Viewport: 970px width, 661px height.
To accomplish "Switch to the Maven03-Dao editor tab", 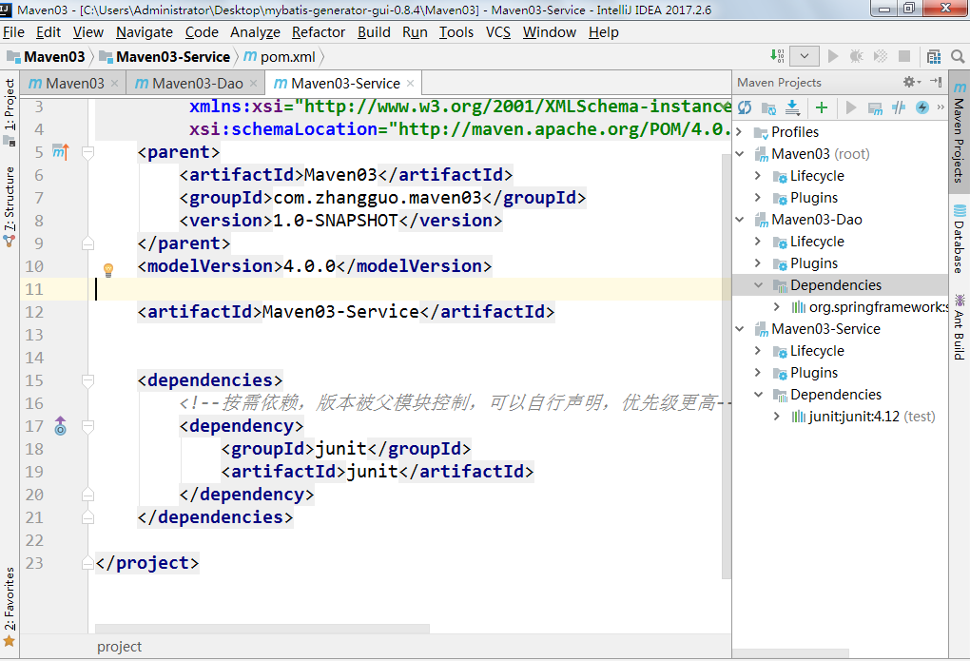I will click(x=198, y=83).
